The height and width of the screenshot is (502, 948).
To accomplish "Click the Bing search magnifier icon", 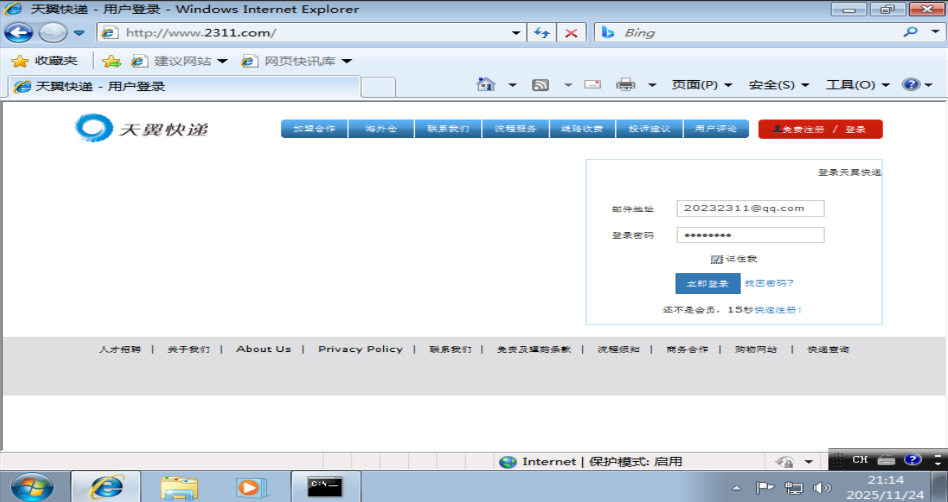I will tap(911, 32).
